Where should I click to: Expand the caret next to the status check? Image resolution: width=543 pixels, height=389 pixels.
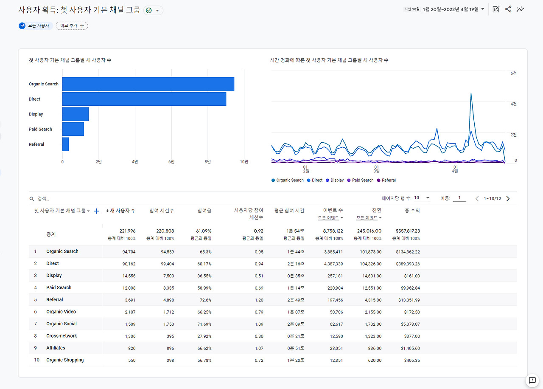click(x=157, y=11)
